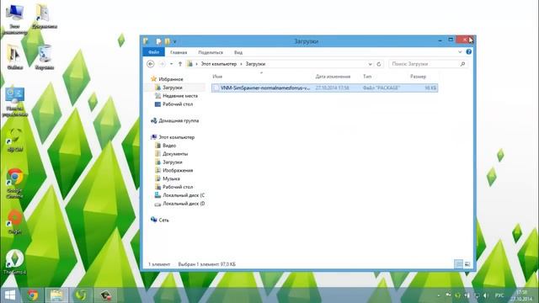The image size is (539, 303).
Task: Open the Поделиться ribbon tab
Action: click(x=211, y=52)
